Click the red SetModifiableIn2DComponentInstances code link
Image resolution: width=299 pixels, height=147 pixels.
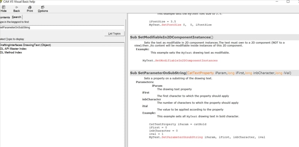[x=186, y=61]
